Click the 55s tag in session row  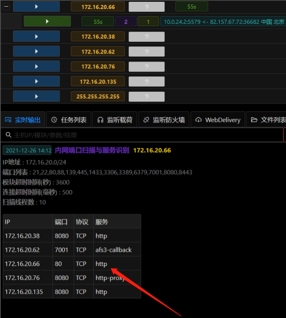(98, 22)
